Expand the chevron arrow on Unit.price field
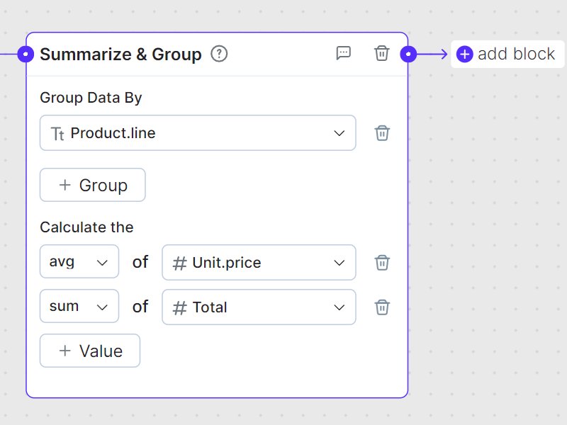567x425 pixels. coord(339,263)
